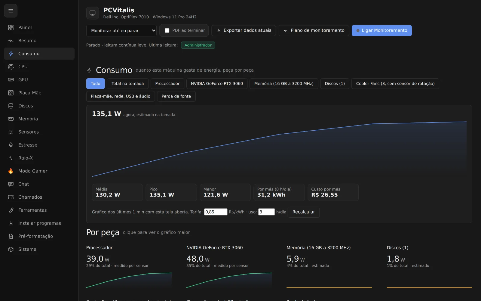The width and height of the screenshot is (481, 301).
Task: Click the Recalcular button
Action: click(304, 212)
